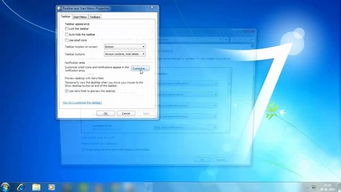Click Preview desktop with Aero Peek heading
The height and width of the screenshot is (192, 341).
pos(84,78)
